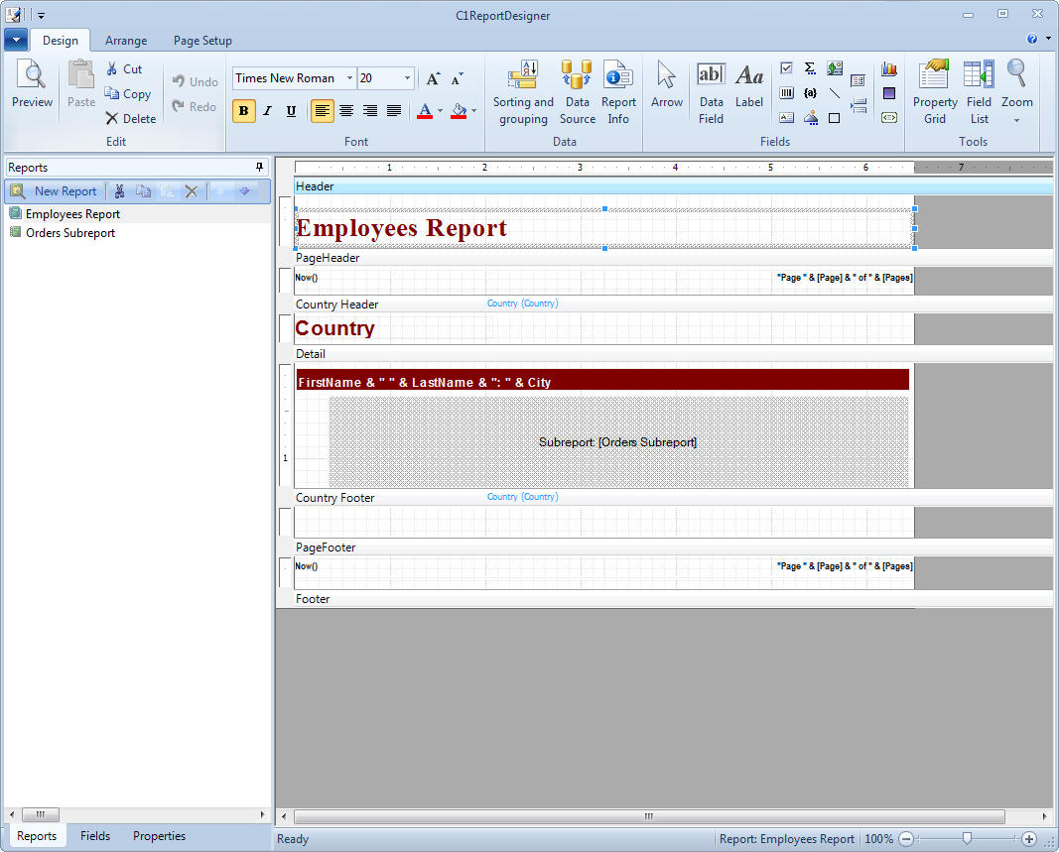Click the zoom slider handle

[967, 839]
